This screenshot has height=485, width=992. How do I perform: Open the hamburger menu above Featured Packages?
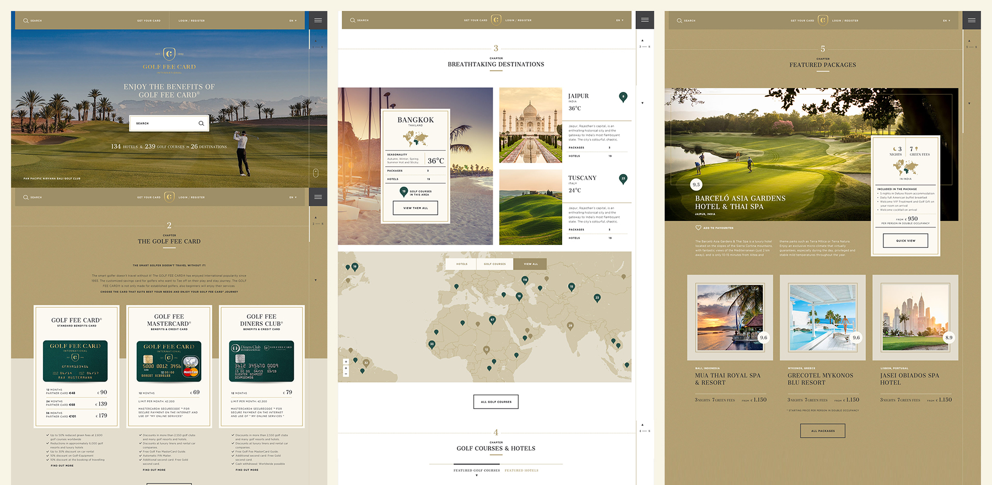pos(972,20)
